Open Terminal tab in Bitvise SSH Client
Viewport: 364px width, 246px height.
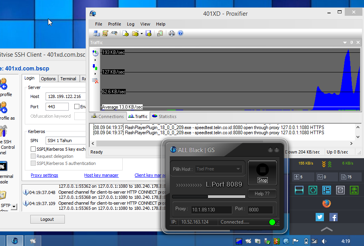pyautogui.click(x=68, y=79)
